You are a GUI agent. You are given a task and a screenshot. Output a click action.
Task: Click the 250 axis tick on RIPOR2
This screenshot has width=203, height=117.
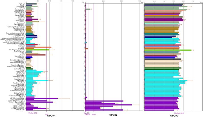coord(103,1)
